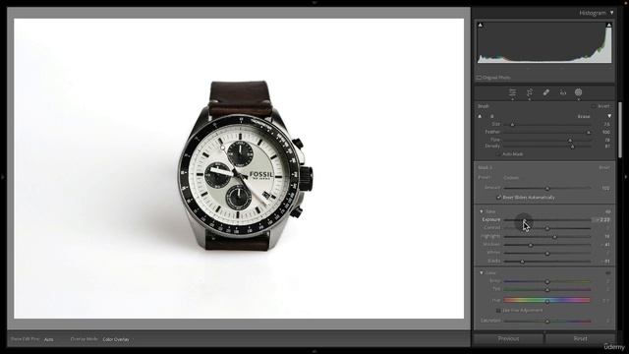Collapse the Color section
This screenshot has height=354, width=629.
coord(482,273)
